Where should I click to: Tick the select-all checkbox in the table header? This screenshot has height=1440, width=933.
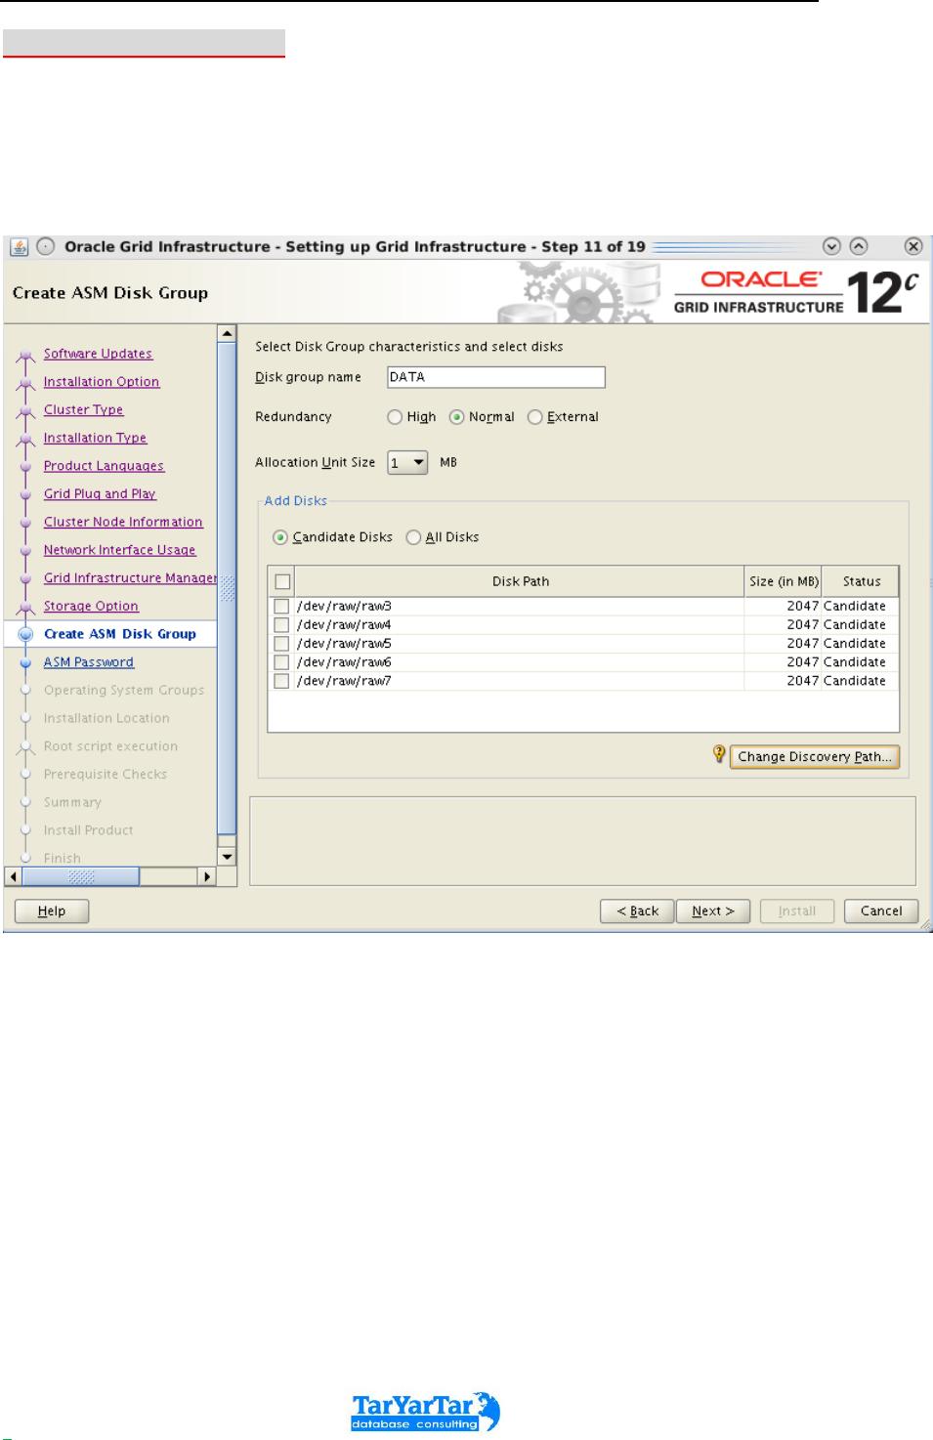click(282, 581)
